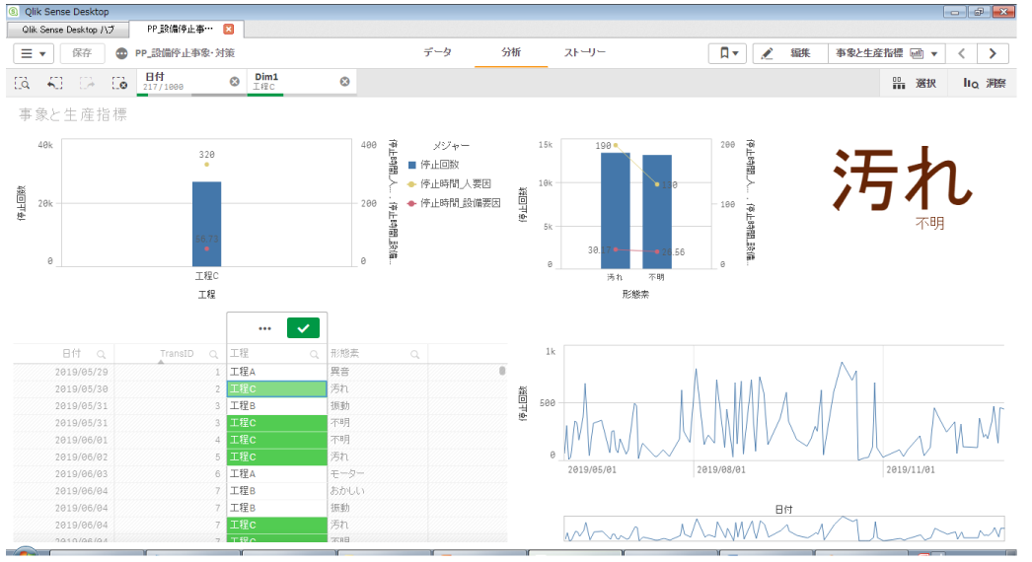Step back one selection
Screen dimensions: 1032x562
click(54, 84)
